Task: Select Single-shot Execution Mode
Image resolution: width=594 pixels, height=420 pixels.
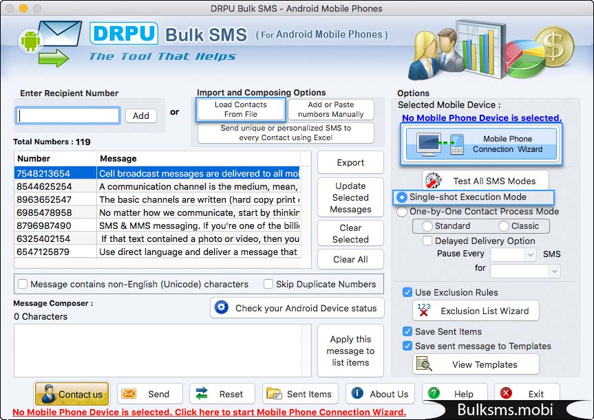Action: pyautogui.click(x=401, y=197)
